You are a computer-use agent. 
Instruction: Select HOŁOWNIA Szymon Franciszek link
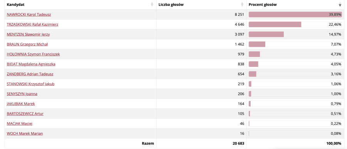(33, 54)
